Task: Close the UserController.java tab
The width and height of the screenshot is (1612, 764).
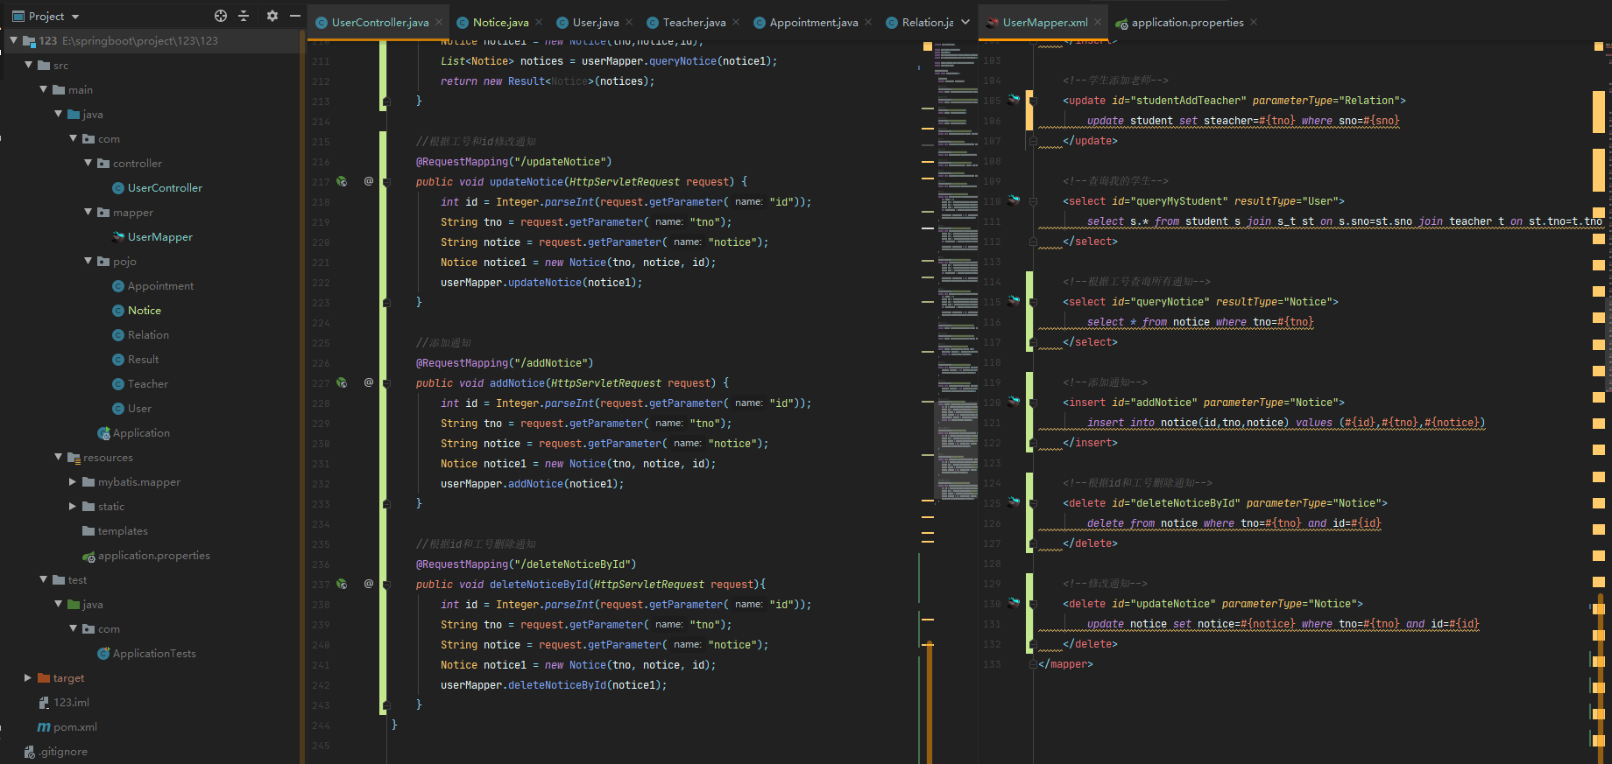Action: point(439,23)
